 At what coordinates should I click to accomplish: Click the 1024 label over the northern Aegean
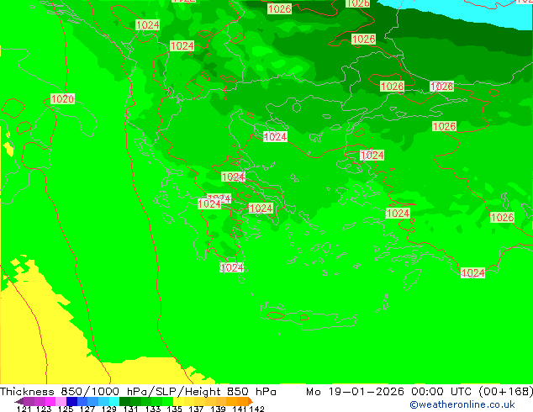click(275, 137)
